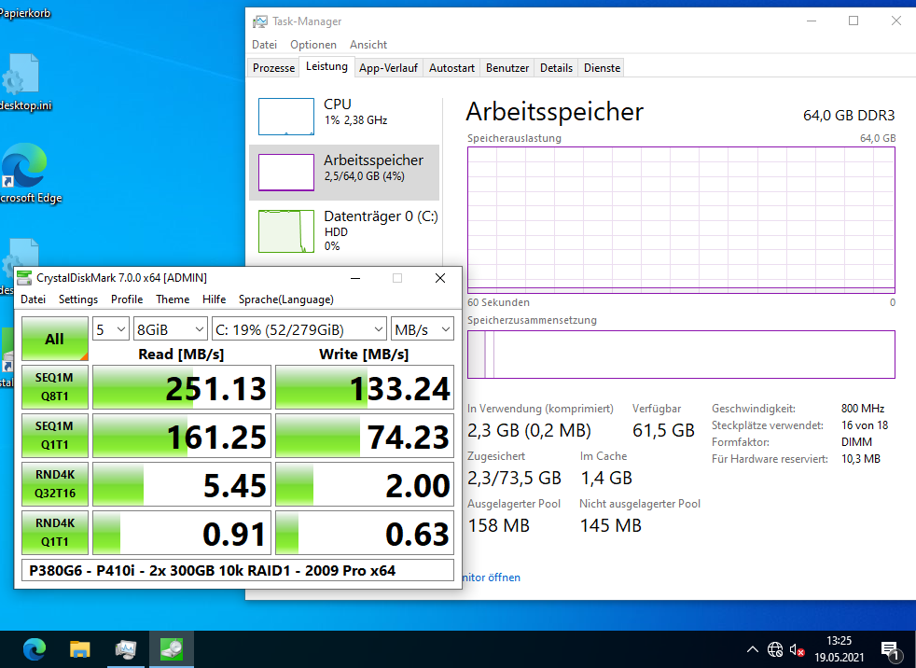Click the 64,0 GB DDR3 label

tap(849, 115)
